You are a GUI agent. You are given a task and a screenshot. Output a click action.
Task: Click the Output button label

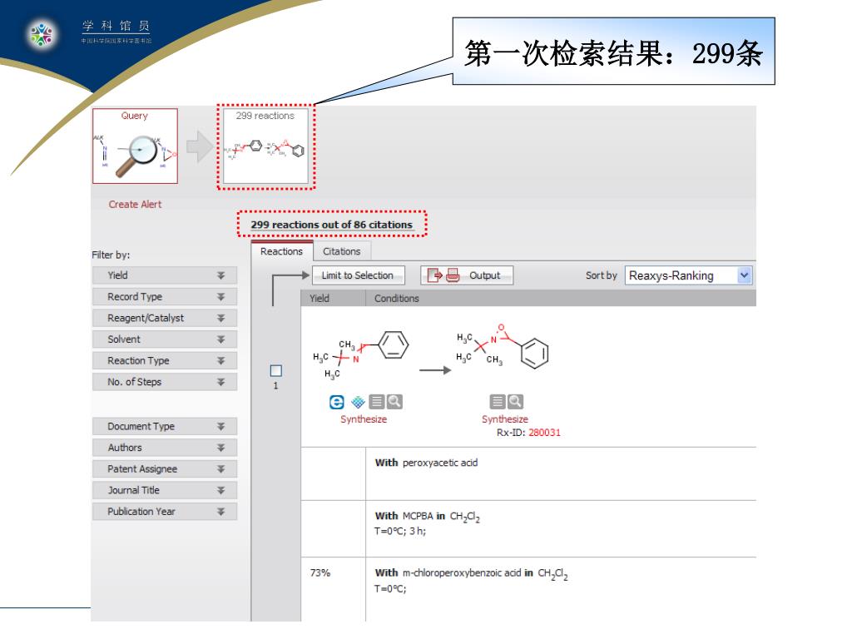coord(485,275)
